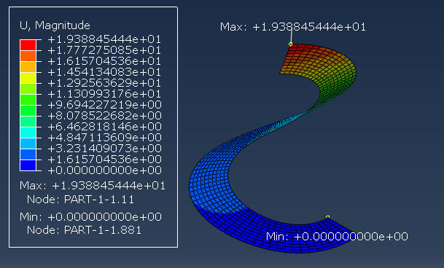Click the yellow max node marker
The height and width of the screenshot is (268, 444).
pyautogui.click(x=290, y=44)
